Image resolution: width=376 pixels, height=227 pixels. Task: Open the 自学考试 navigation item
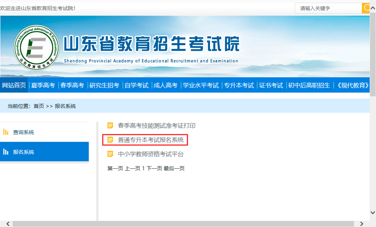(x=137, y=85)
